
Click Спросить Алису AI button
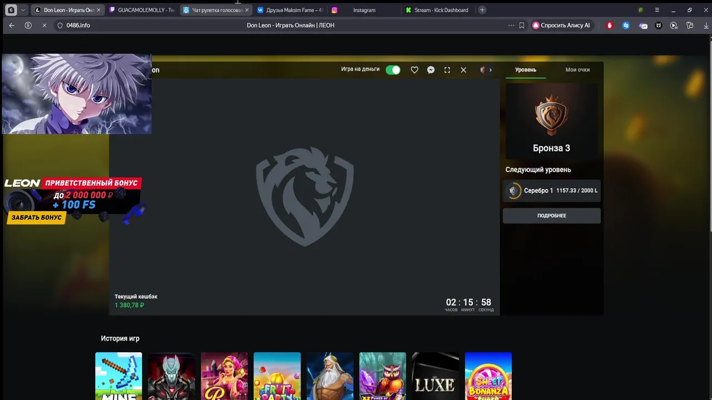(x=561, y=26)
